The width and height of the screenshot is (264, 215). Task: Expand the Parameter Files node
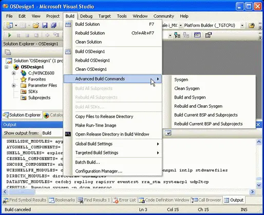[x=14, y=85]
